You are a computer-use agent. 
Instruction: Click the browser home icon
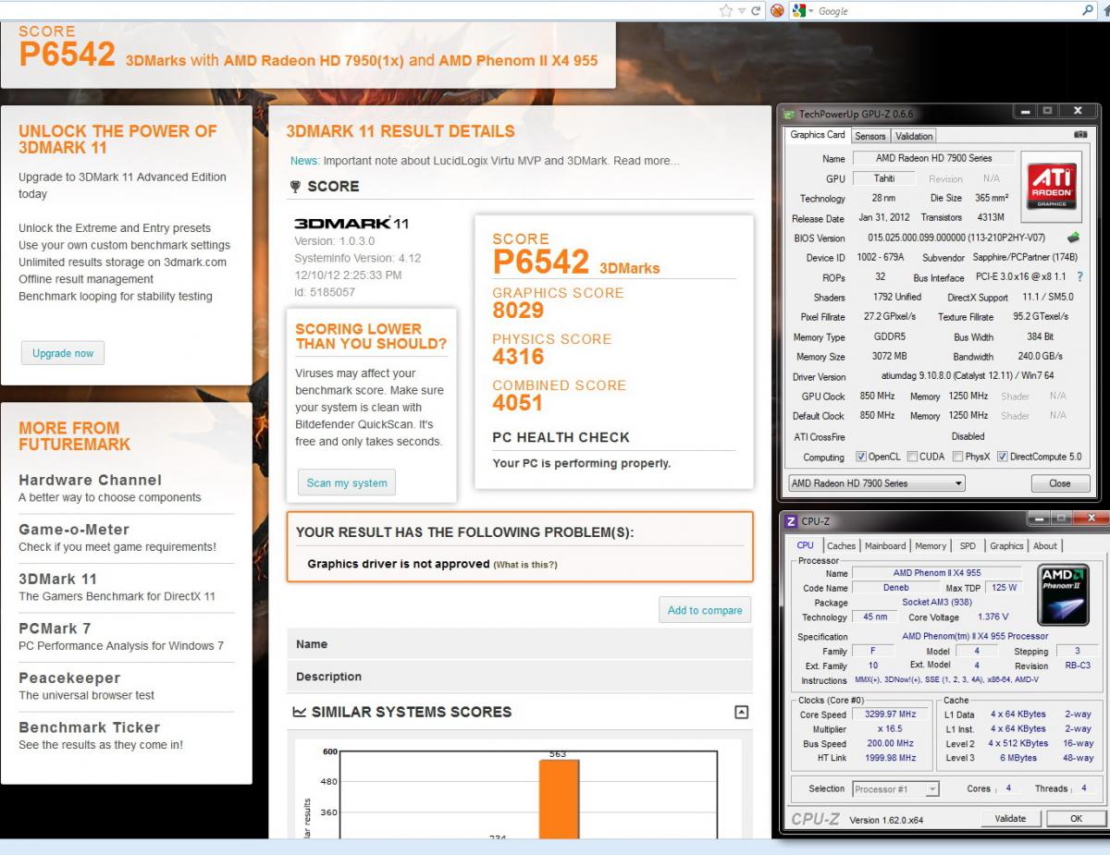[1105, 10]
